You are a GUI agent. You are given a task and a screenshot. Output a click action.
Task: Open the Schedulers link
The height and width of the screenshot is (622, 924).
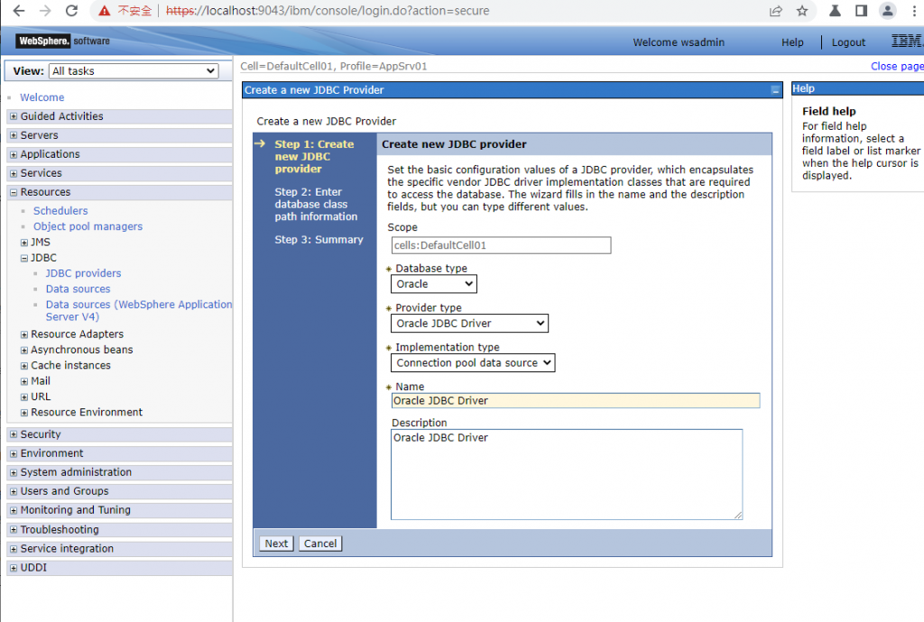[x=60, y=211]
